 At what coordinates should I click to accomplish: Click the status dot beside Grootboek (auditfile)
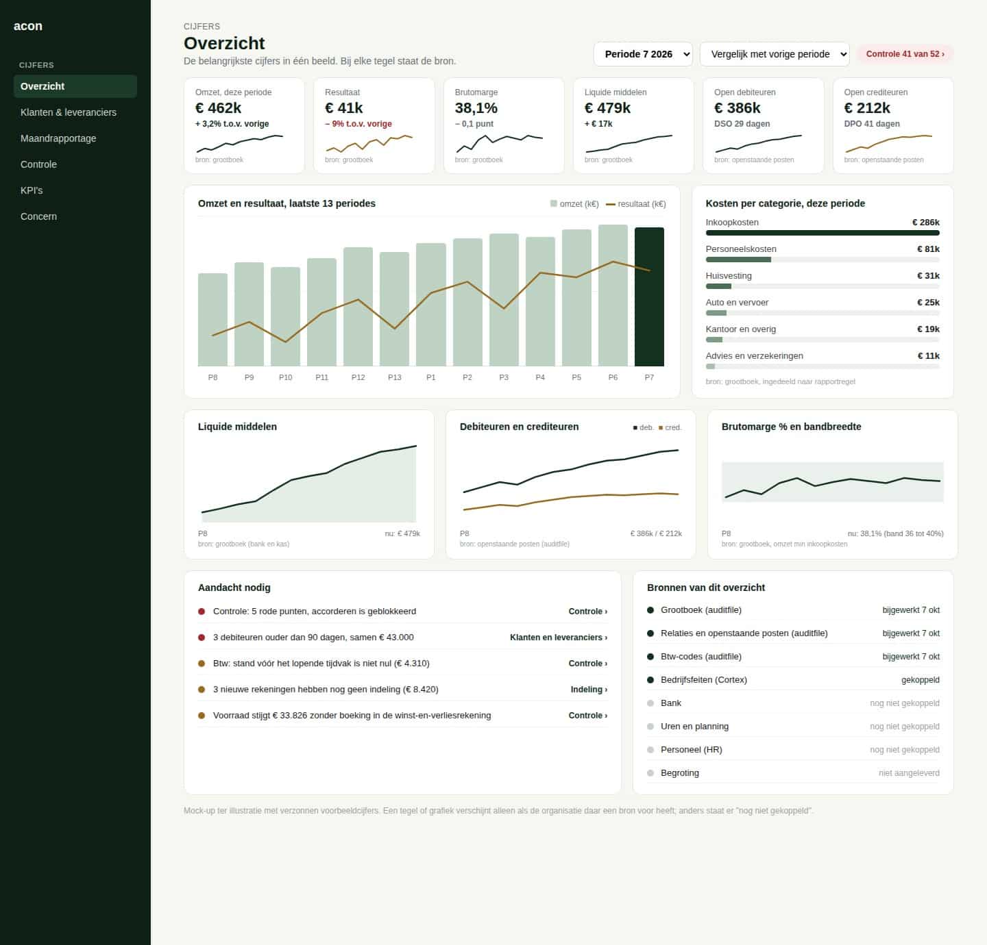pyautogui.click(x=650, y=610)
